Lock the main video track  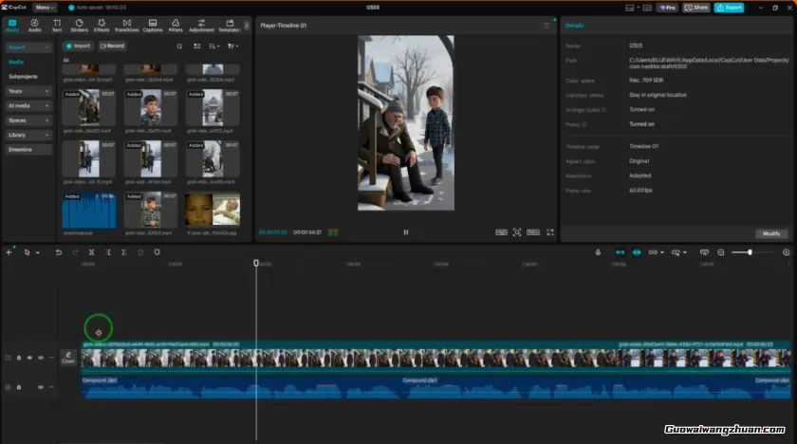click(19, 358)
